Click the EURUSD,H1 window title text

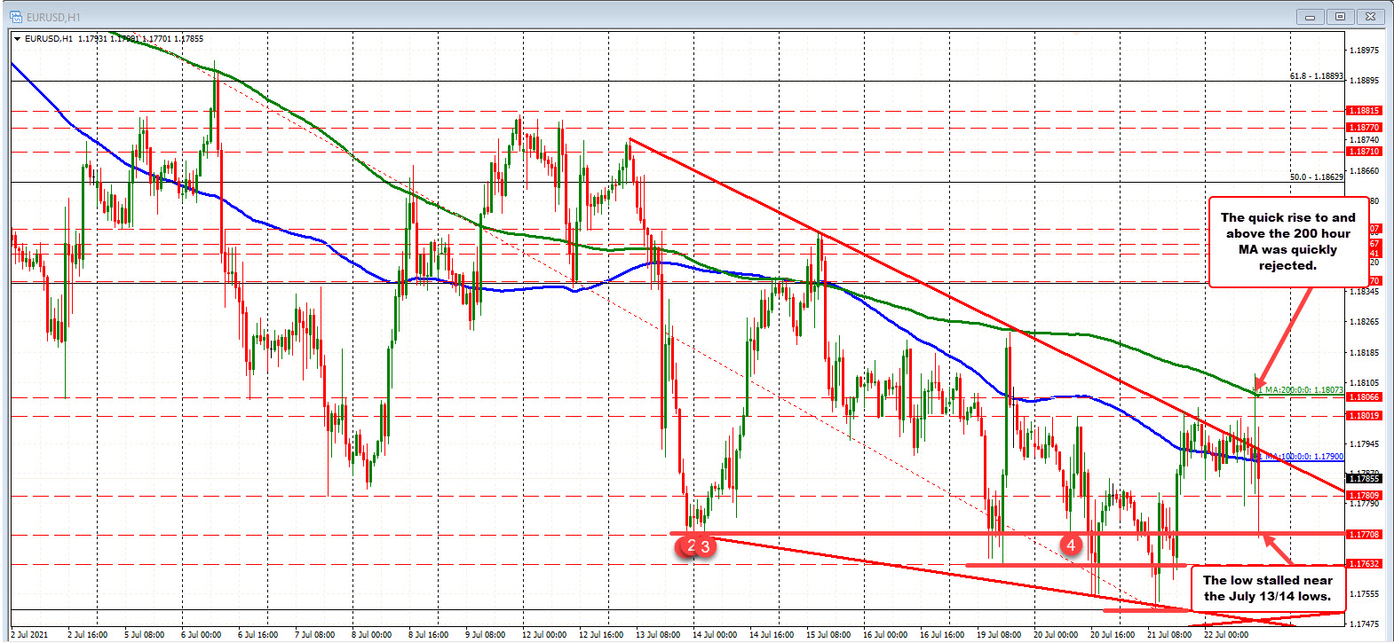(x=53, y=17)
